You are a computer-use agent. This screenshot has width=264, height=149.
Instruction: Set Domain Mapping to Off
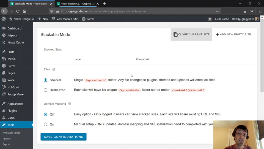click(45, 114)
